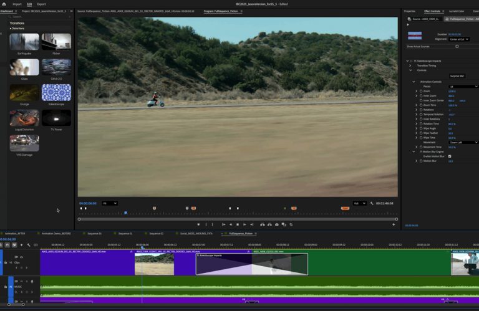Screen dimensions: 479x311
Task: Choose the Grunge transition thumbnail
Action: point(24,92)
